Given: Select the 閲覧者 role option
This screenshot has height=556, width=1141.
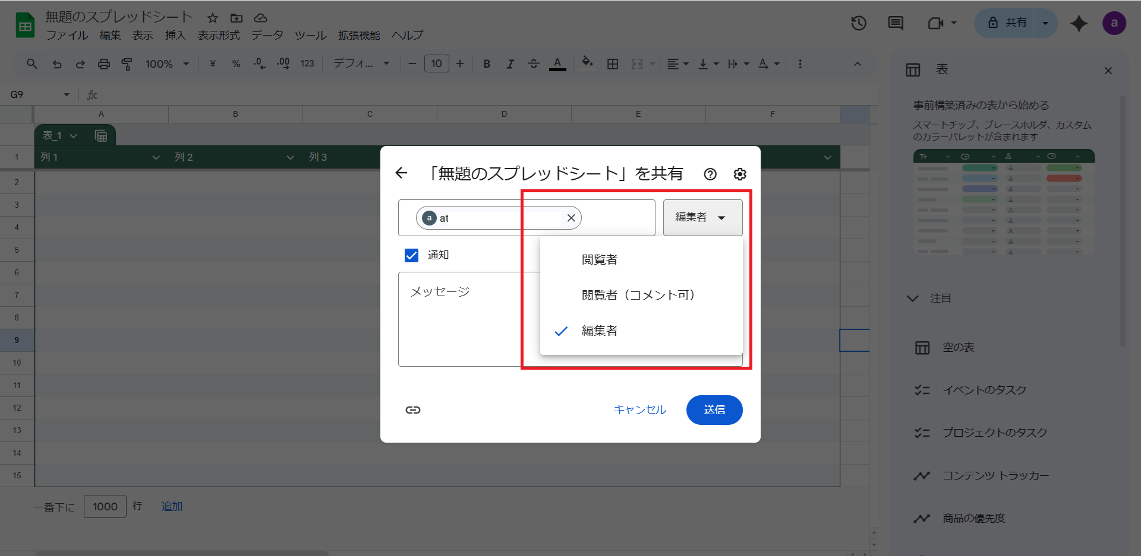Looking at the screenshot, I should 600,259.
